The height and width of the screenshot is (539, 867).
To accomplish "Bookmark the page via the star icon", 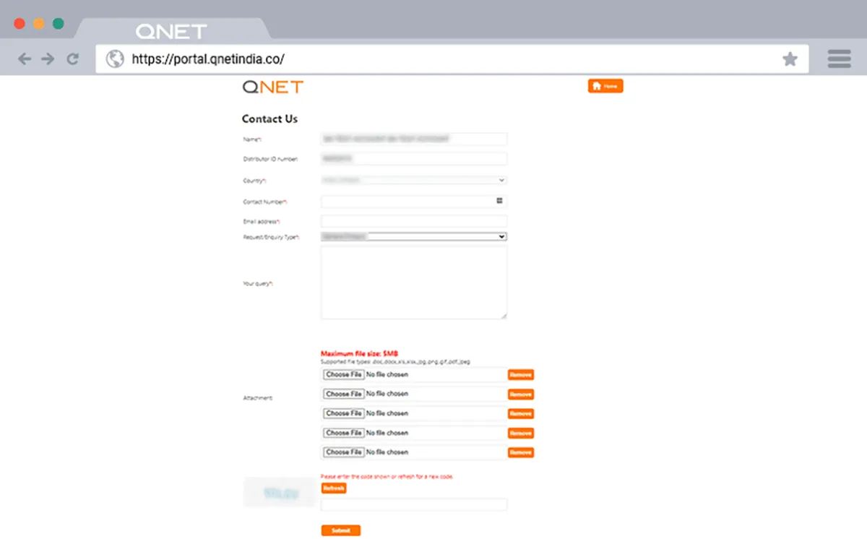I will click(x=790, y=59).
